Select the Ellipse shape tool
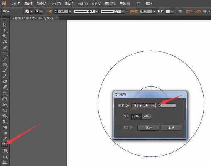 [x=5, y=65]
